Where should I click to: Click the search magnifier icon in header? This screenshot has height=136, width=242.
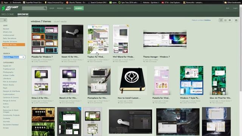pyautogui.click(x=45, y=8)
